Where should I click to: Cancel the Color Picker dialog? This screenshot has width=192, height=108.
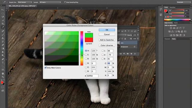[107, 34]
